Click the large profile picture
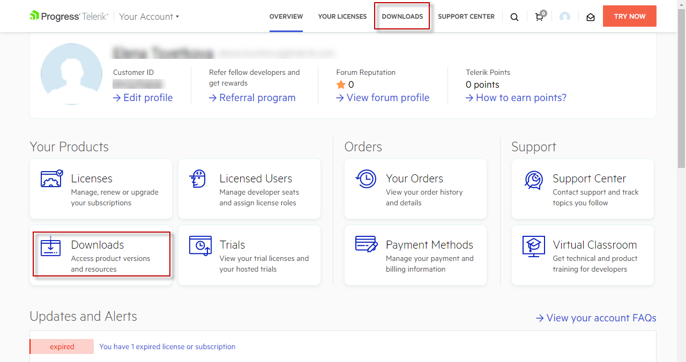 71,74
